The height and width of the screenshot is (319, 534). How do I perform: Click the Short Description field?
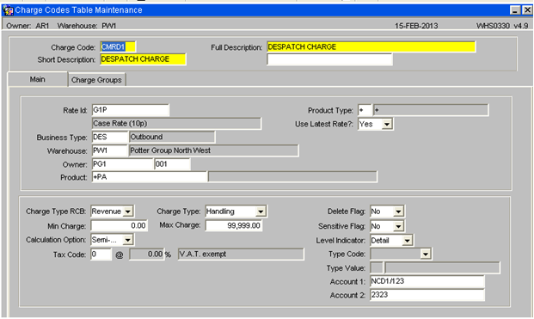(x=143, y=59)
